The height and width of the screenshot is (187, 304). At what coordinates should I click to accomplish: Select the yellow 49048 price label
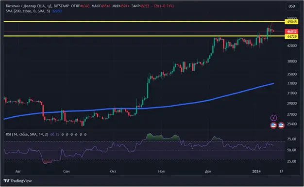click(291, 22)
